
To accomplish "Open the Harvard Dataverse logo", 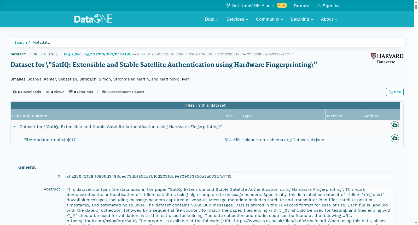I will tap(387, 59).
